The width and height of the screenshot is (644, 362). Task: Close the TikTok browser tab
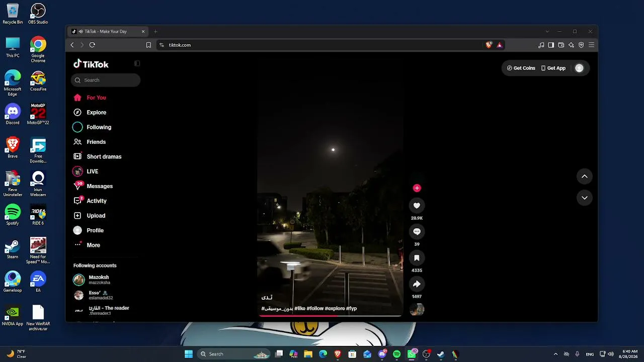[x=143, y=31]
